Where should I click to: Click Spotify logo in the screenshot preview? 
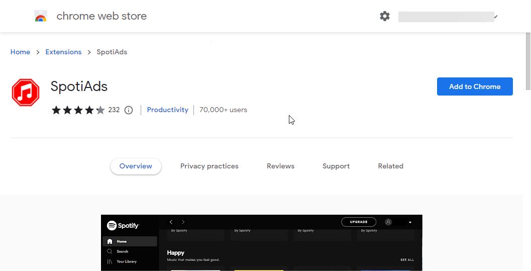point(123,225)
